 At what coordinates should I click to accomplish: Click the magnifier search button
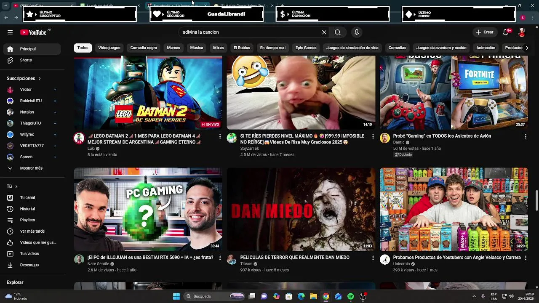click(338, 32)
